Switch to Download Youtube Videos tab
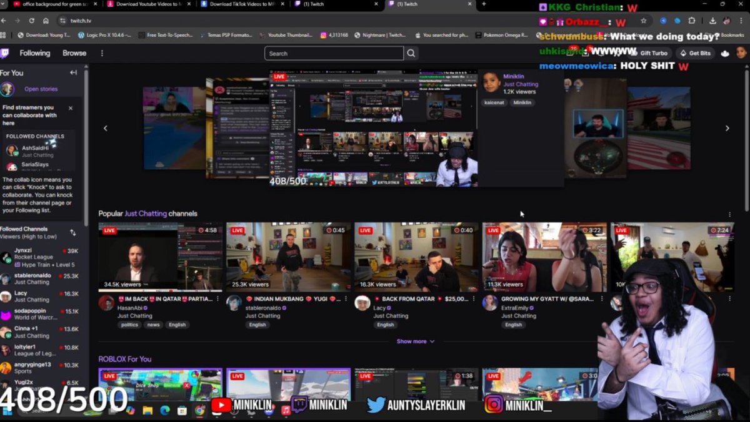Viewport: 750px width, 422px height. pos(147,4)
